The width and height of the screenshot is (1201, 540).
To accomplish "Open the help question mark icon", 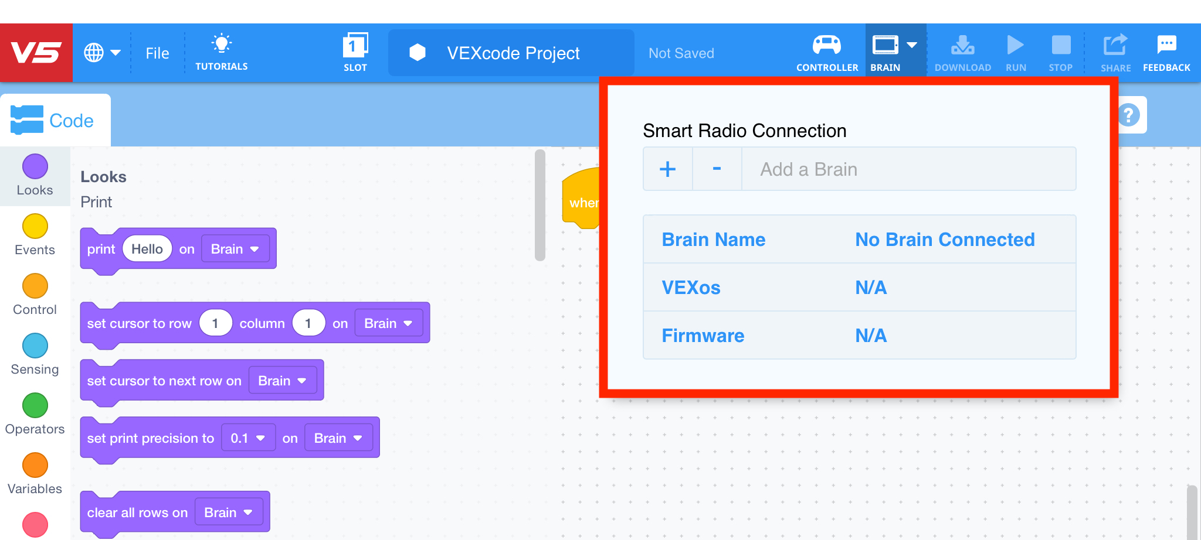I will tap(1128, 115).
